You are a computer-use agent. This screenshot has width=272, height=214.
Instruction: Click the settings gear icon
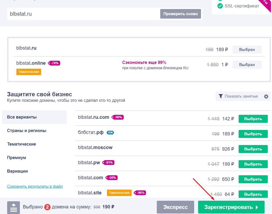(x=266, y=97)
